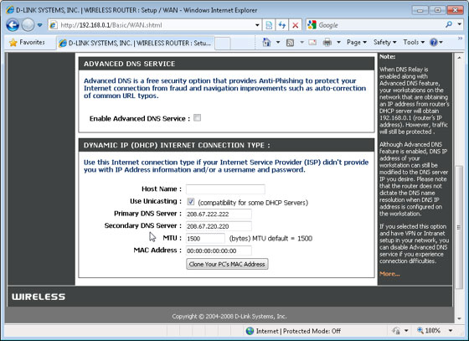Open the Favorites star button

pyautogui.click(x=27, y=42)
